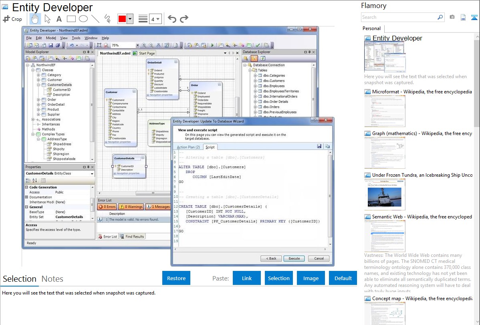Click the document icon next to the camera
480x325 pixels.
click(x=463, y=17)
